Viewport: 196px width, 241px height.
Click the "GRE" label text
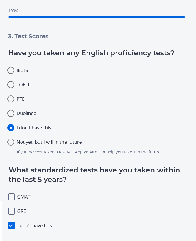(22, 211)
